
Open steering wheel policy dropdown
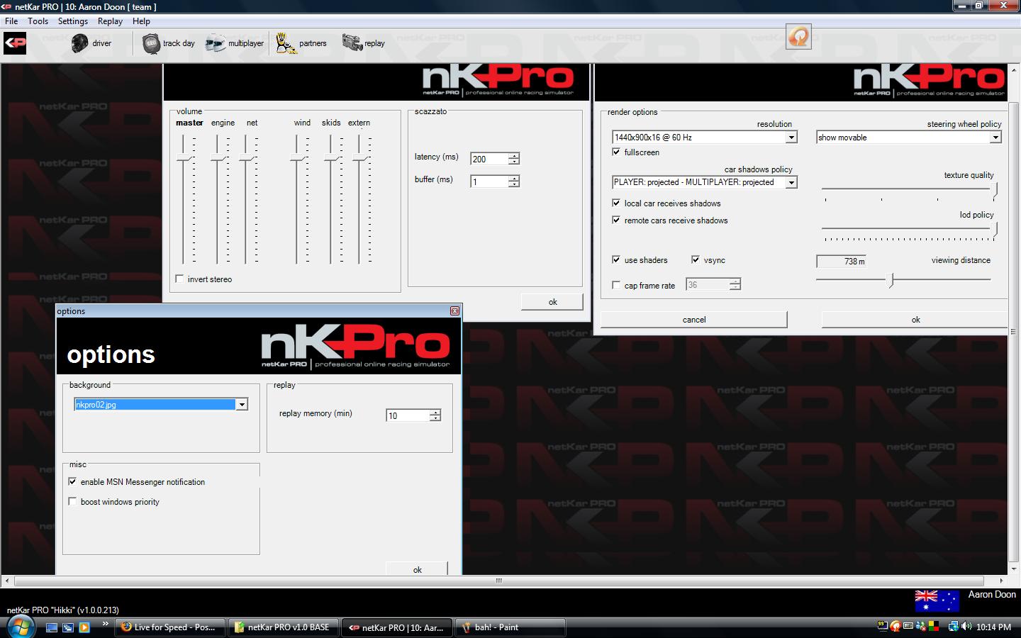coord(995,138)
